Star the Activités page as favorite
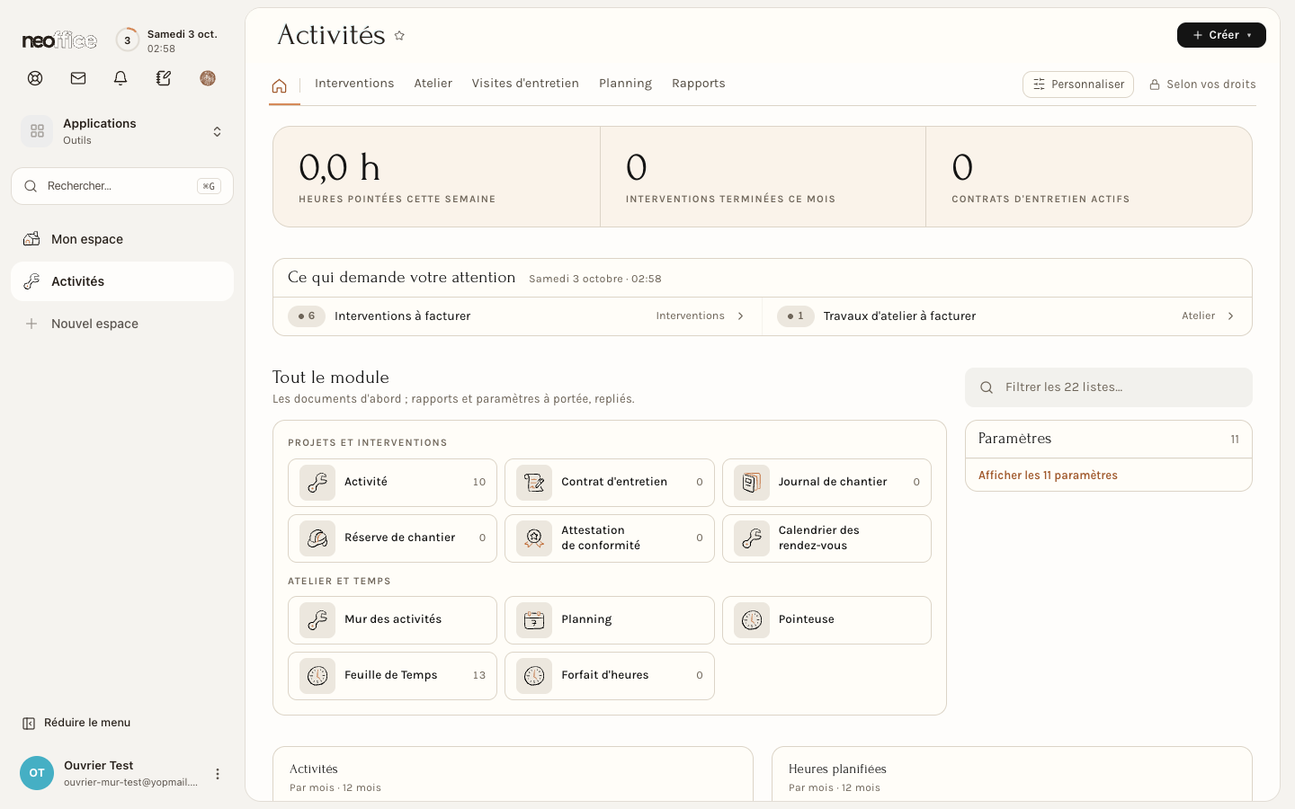The height and width of the screenshot is (809, 1295). (399, 36)
